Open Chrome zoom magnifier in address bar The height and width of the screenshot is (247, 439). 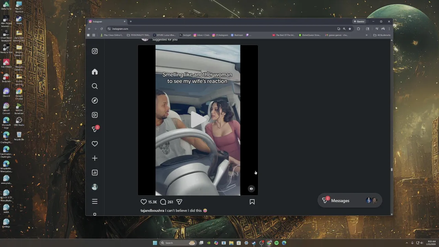(x=344, y=29)
